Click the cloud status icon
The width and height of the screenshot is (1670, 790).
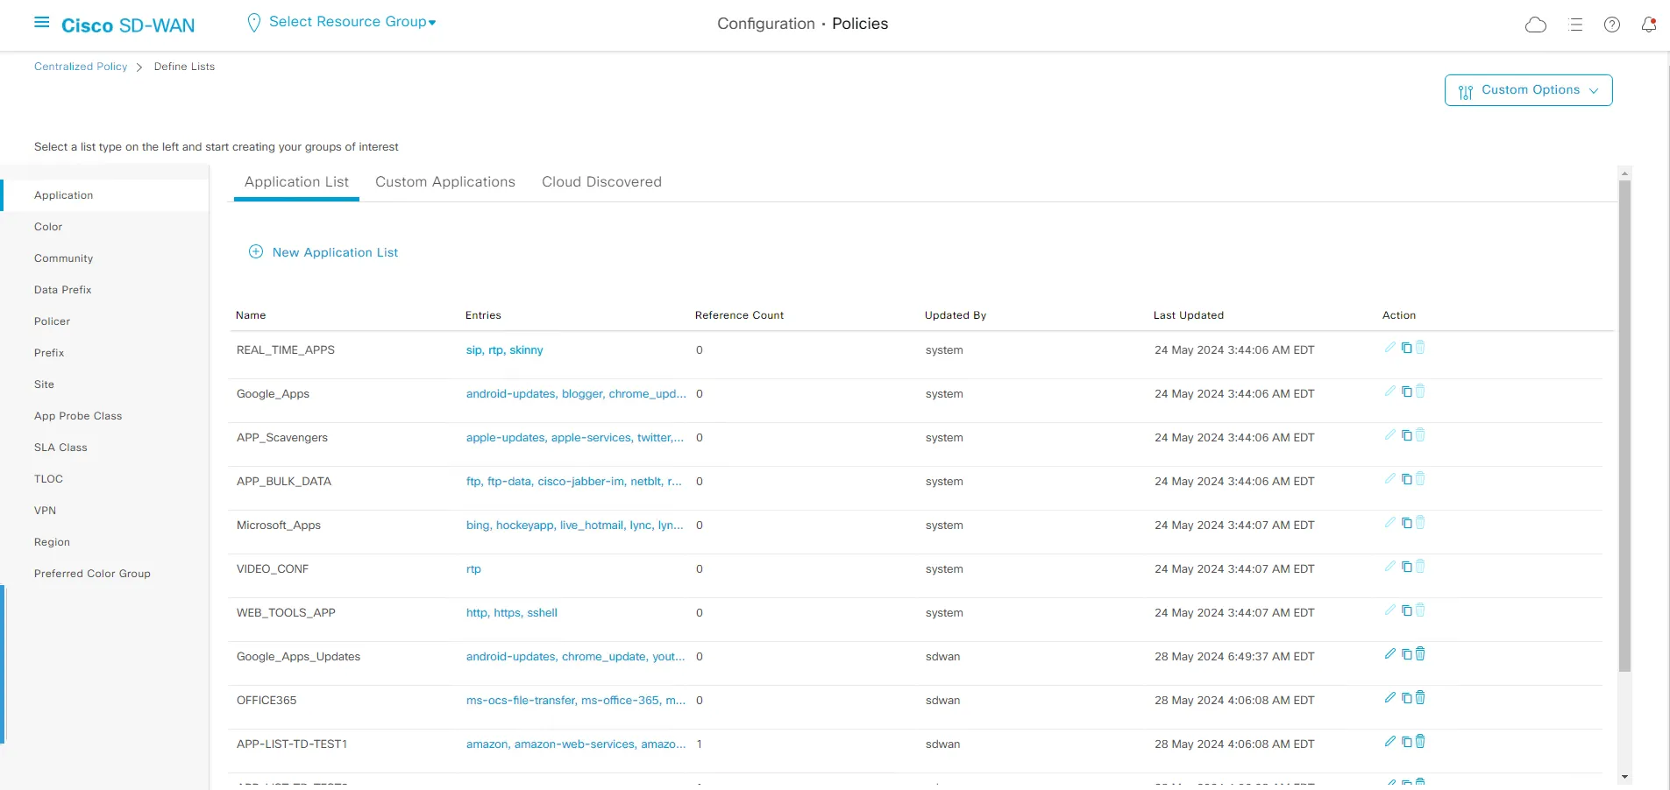(1536, 25)
